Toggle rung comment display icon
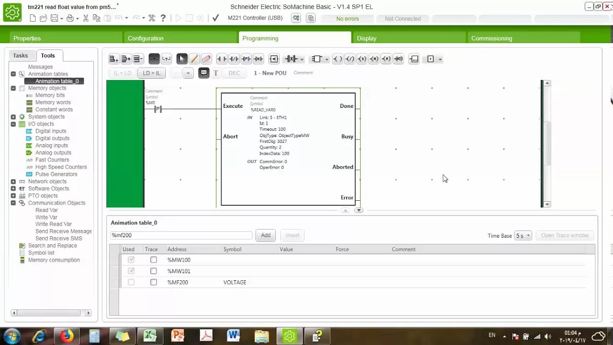Image resolution: width=613 pixels, height=345 pixels. pyautogui.click(x=204, y=73)
